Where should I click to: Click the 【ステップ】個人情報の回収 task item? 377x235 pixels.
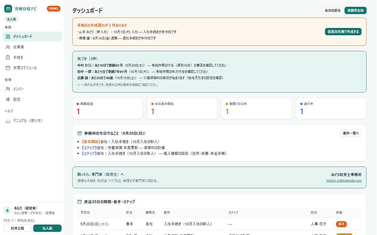(x=154, y=154)
